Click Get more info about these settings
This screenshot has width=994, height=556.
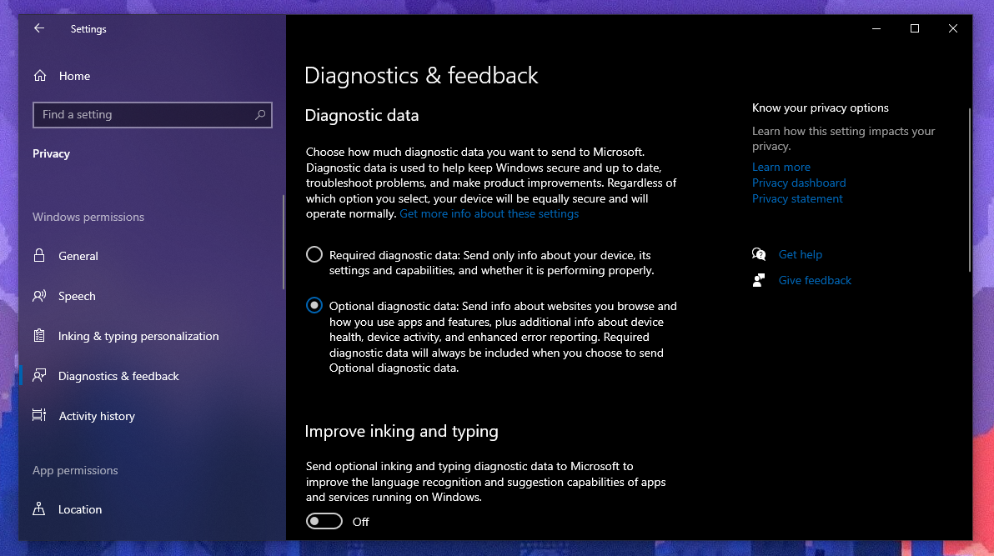(489, 213)
